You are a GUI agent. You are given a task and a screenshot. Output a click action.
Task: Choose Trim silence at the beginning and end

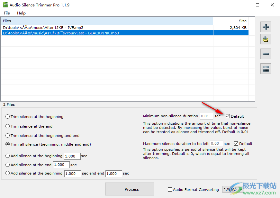tap(8, 136)
